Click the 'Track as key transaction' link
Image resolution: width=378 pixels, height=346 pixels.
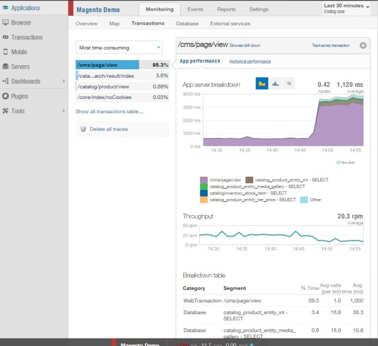[x=332, y=45]
